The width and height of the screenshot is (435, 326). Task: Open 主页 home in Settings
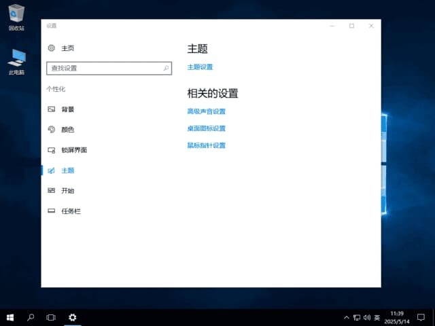pos(67,48)
